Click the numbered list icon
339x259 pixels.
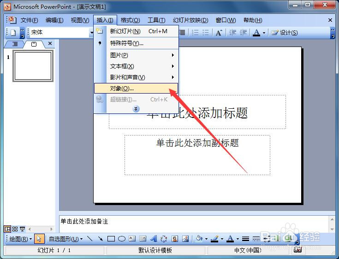coord(195,33)
